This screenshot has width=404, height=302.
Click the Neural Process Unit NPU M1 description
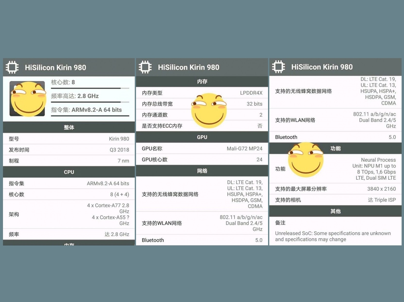point(374,169)
